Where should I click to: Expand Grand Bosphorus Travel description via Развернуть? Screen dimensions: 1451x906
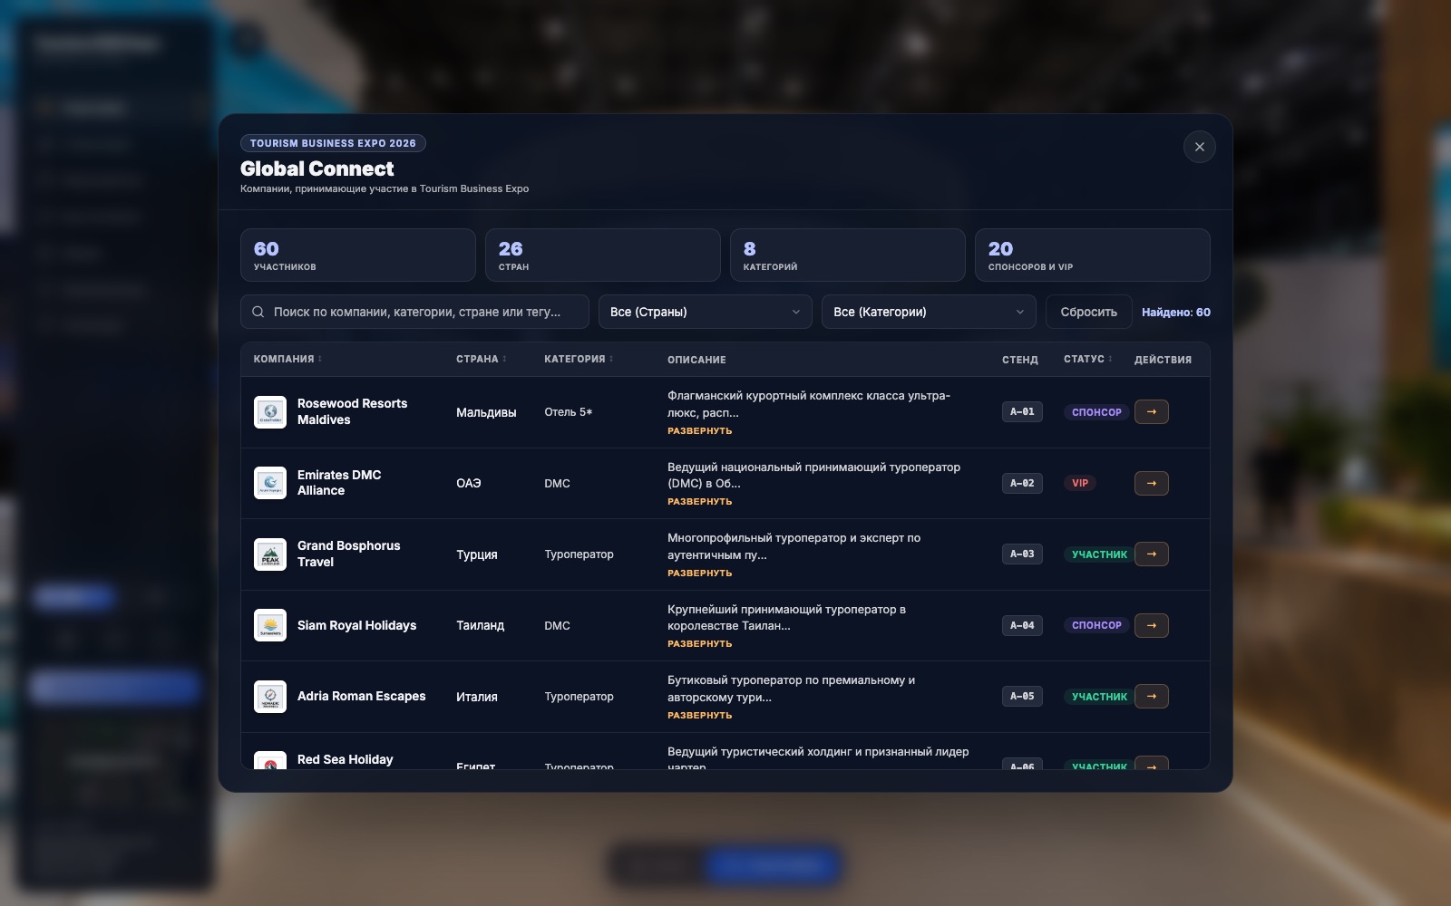pyautogui.click(x=699, y=573)
